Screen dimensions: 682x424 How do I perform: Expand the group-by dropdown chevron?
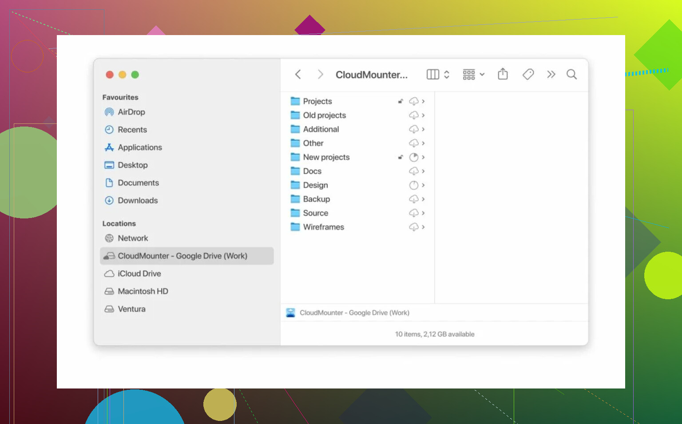coord(482,75)
